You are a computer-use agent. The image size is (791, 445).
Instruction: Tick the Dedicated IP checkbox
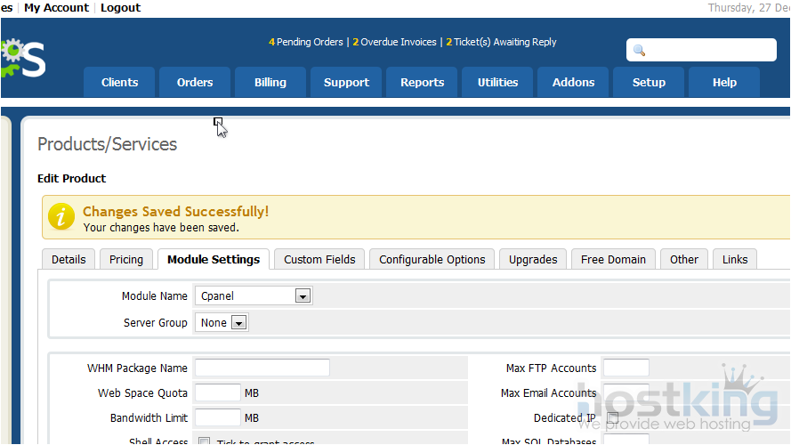[x=612, y=418]
